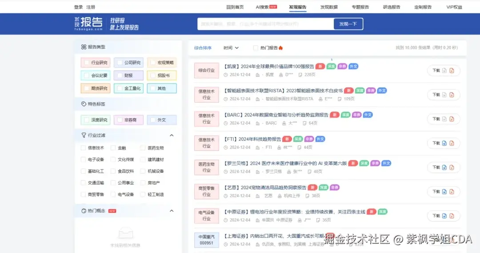This screenshot has width=480, height=253.
Task: Open the 专题报告 nav item
Action: click(360, 7)
